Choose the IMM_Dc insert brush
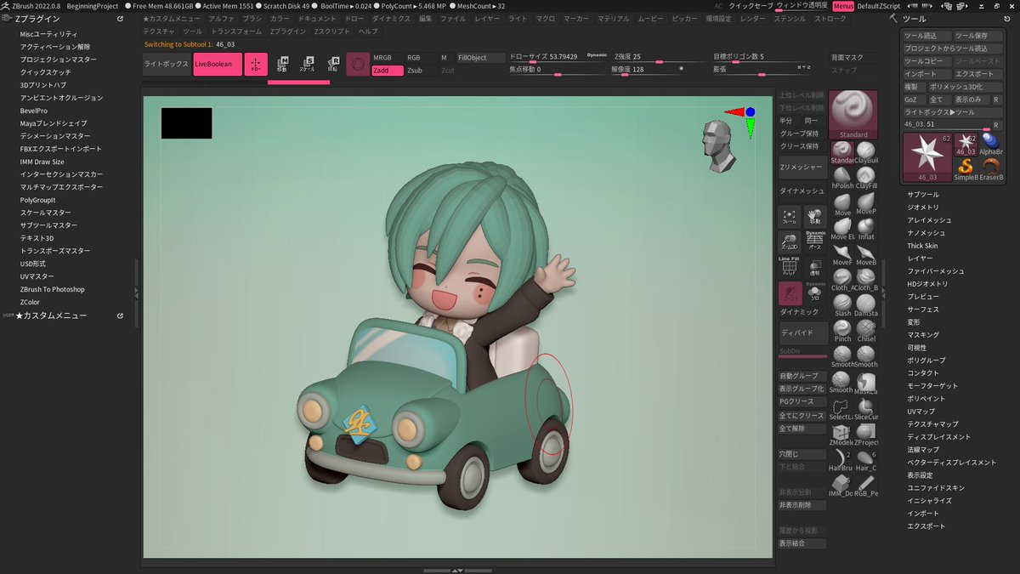The height and width of the screenshot is (574, 1020). coord(840,486)
